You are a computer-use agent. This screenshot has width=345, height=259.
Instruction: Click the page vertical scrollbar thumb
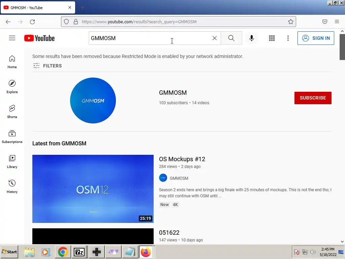[342, 47]
